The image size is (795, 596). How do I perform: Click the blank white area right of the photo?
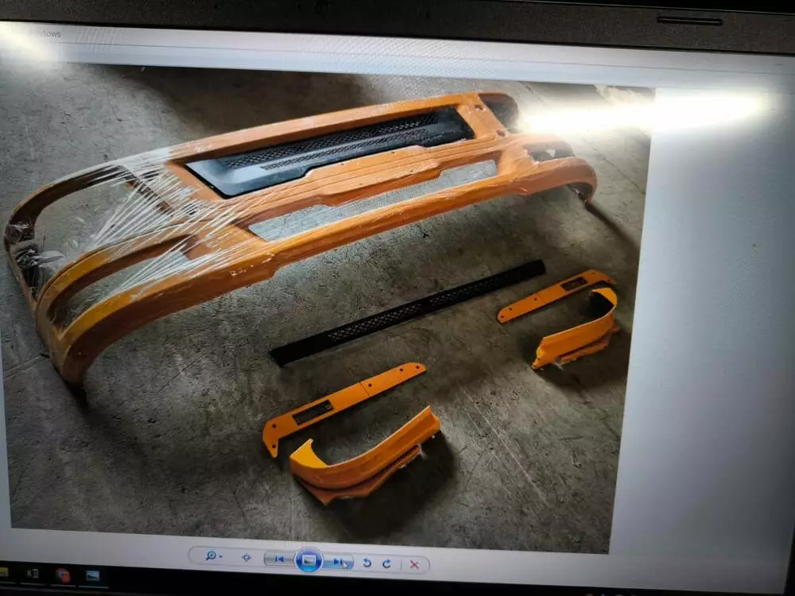pos(708,318)
